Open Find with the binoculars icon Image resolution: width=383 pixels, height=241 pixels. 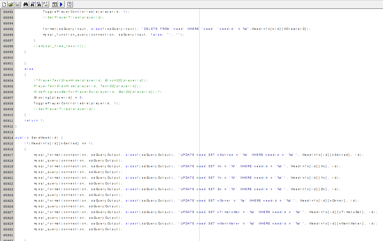tap(26, 4)
